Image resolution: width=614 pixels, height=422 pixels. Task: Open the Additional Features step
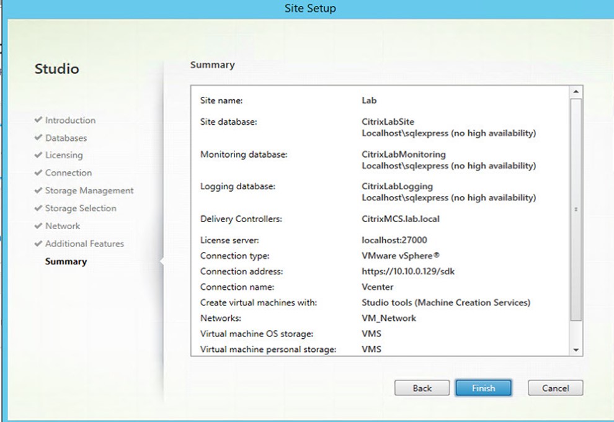click(x=84, y=244)
